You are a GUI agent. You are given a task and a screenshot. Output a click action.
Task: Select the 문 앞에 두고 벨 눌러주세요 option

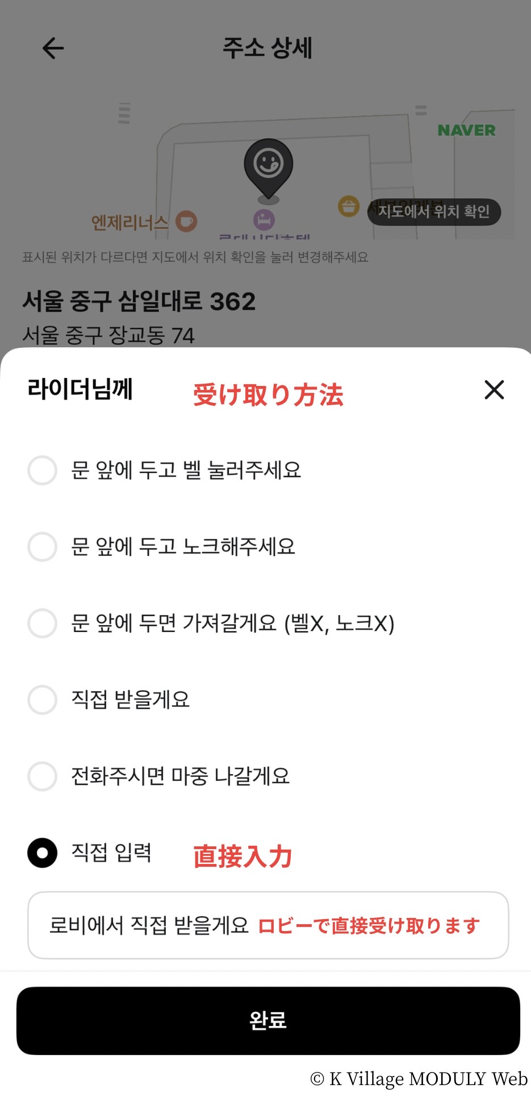click(43, 470)
